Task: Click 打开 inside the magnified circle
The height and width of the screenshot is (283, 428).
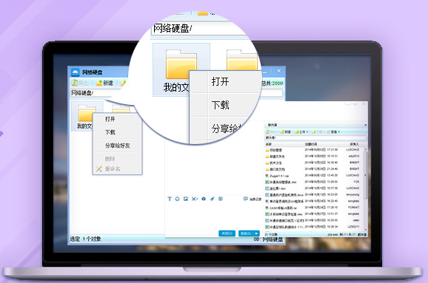Action: (x=220, y=81)
